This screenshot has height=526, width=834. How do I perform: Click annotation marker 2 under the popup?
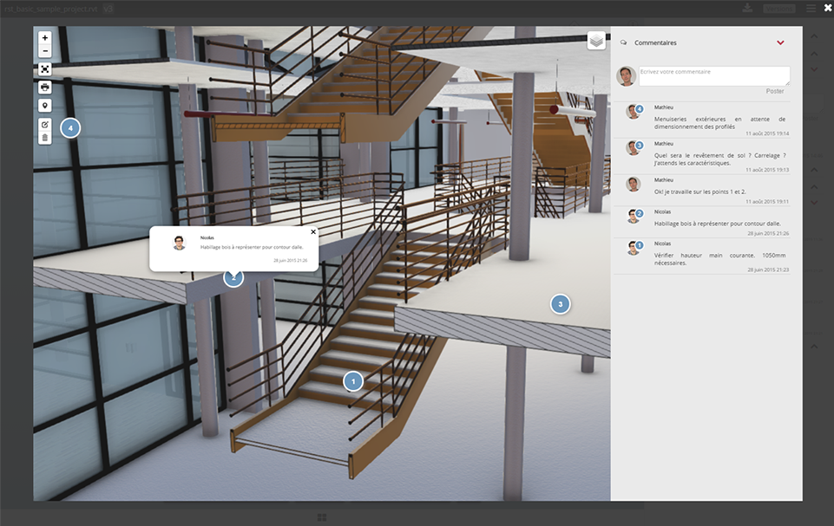(233, 278)
